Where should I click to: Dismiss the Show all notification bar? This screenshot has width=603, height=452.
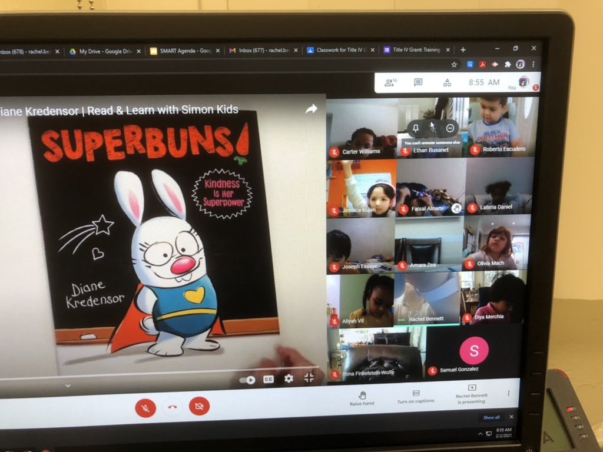pyautogui.click(x=511, y=417)
